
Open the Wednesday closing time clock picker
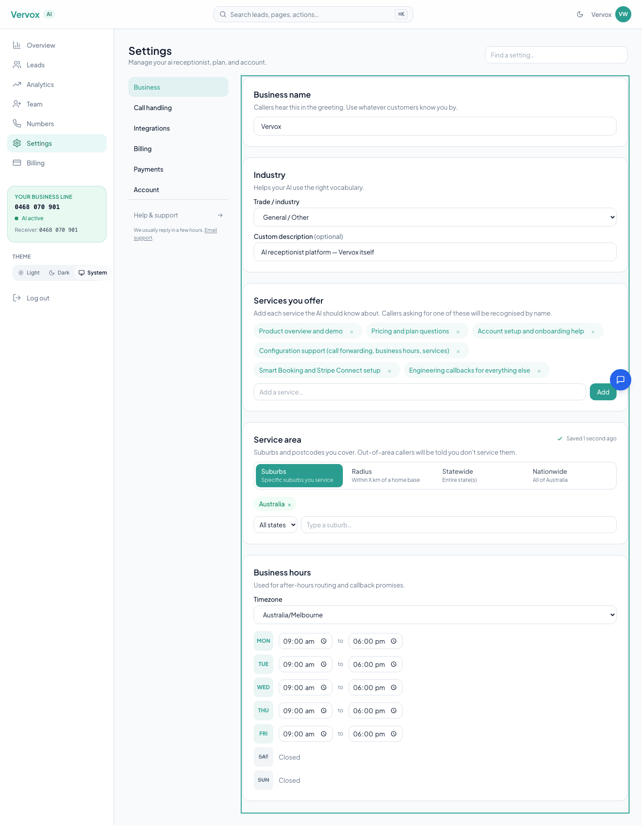pos(394,687)
